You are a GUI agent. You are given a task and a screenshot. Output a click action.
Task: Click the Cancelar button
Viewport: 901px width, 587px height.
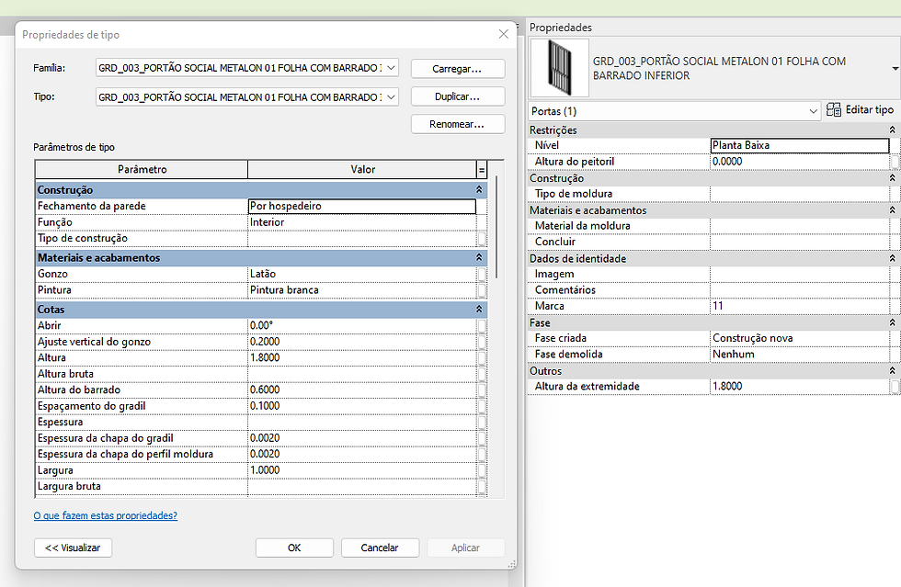coord(380,547)
